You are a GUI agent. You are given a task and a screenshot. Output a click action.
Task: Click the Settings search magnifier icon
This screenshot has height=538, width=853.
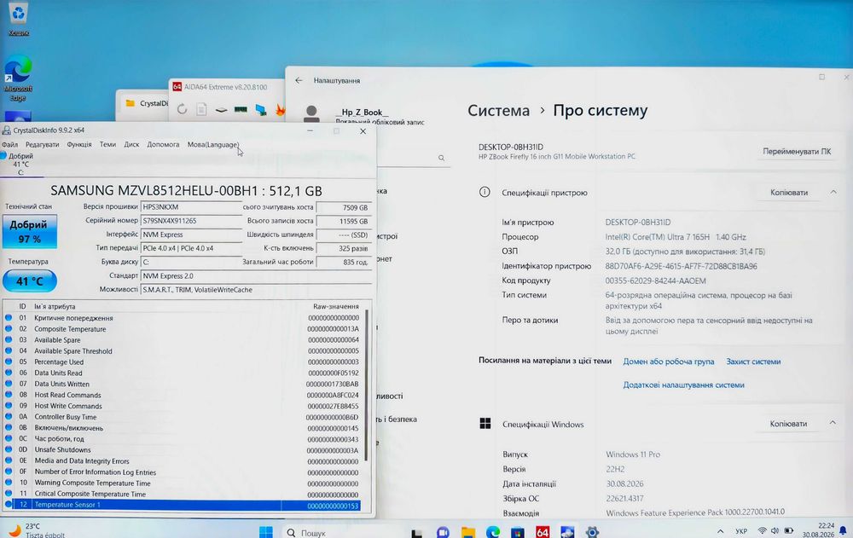441,158
